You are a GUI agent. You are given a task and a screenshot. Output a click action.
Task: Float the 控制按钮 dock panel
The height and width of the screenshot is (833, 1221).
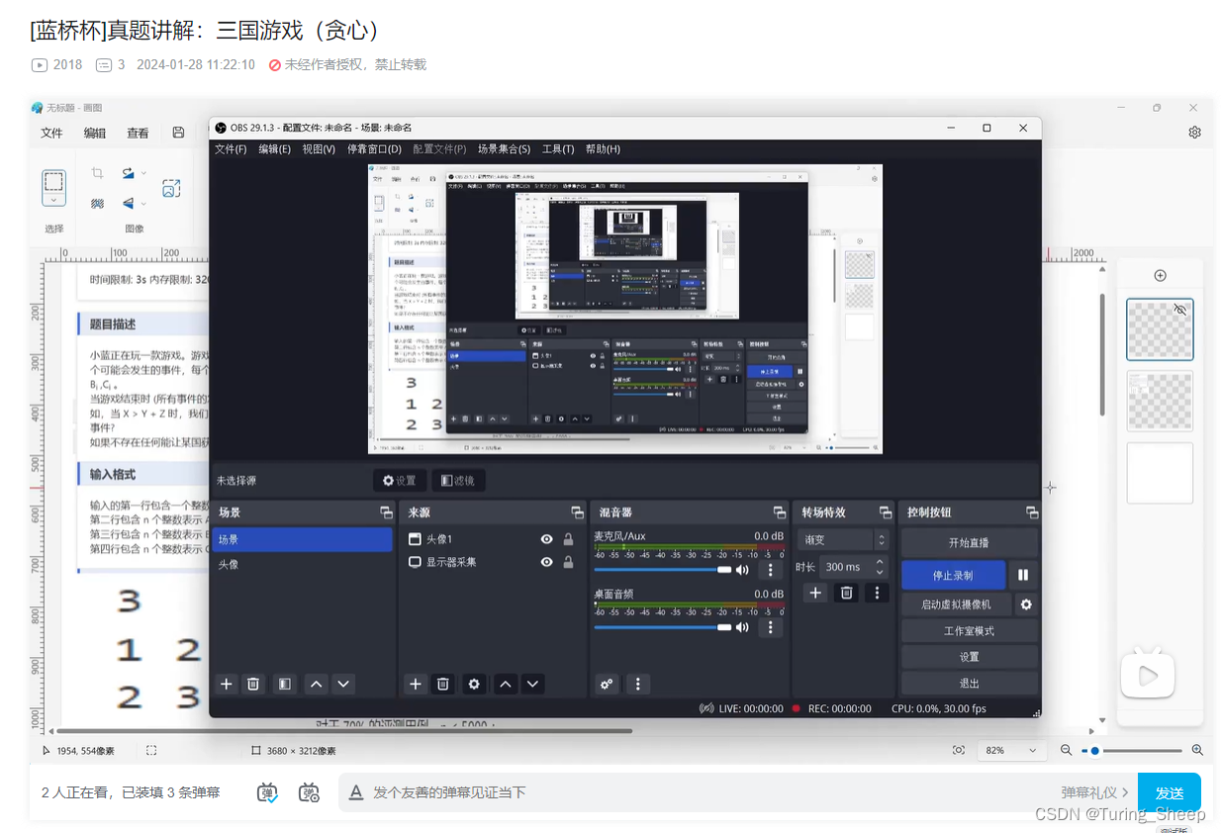click(1032, 512)
